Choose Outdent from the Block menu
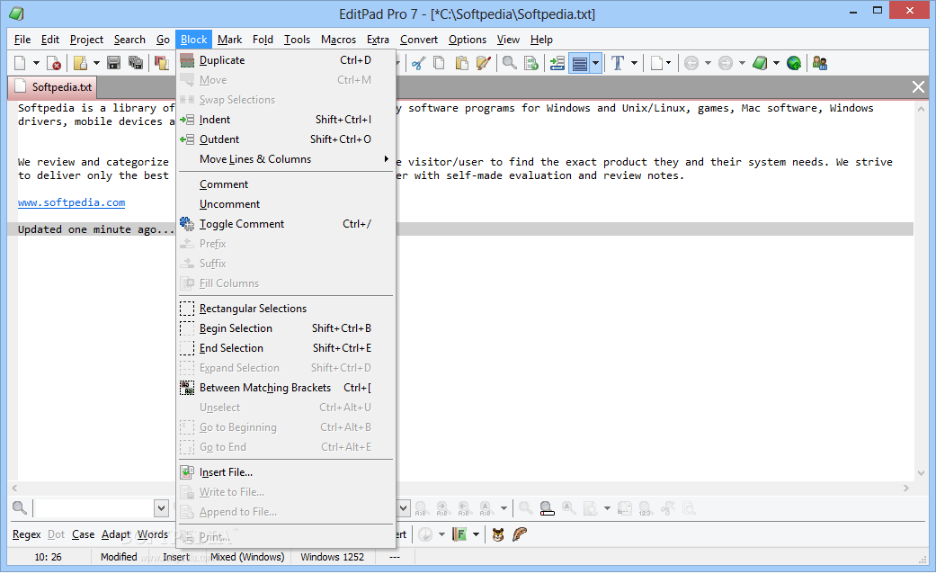936x574 pixels. click(286, 139)
